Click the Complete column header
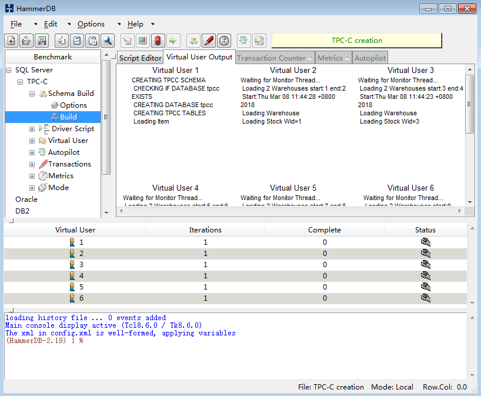 (x=324, y=230)
